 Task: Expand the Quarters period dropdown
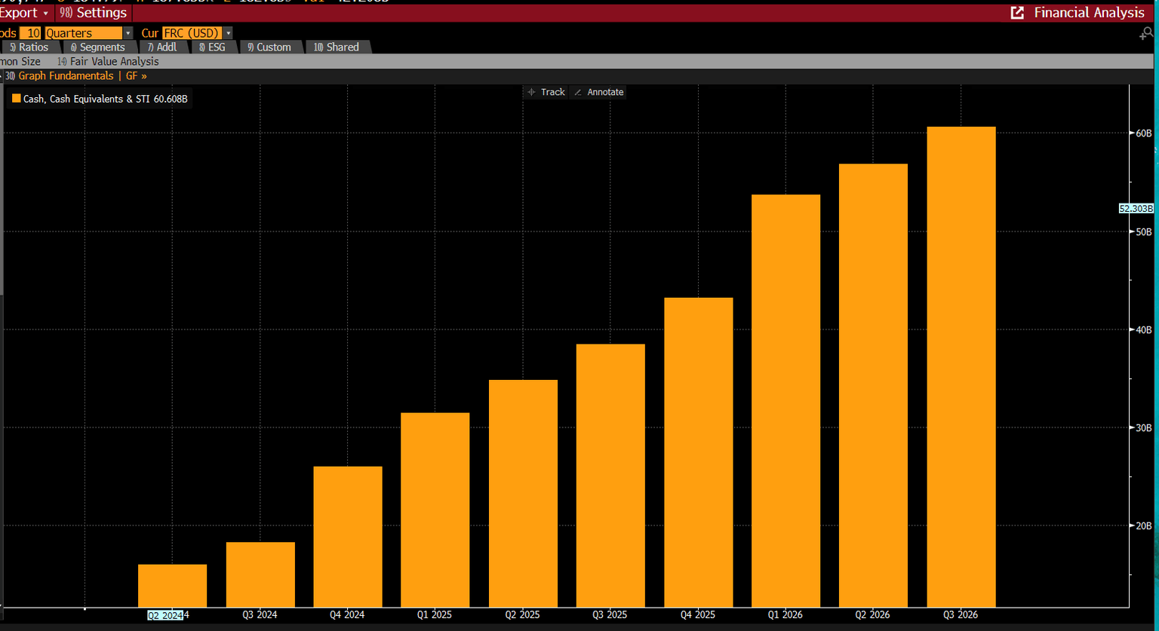(x=128, y=33)
